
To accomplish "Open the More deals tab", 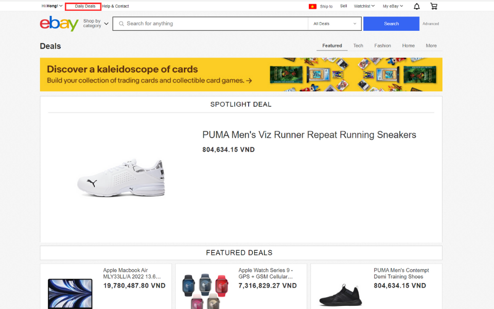I will (431, 46).
